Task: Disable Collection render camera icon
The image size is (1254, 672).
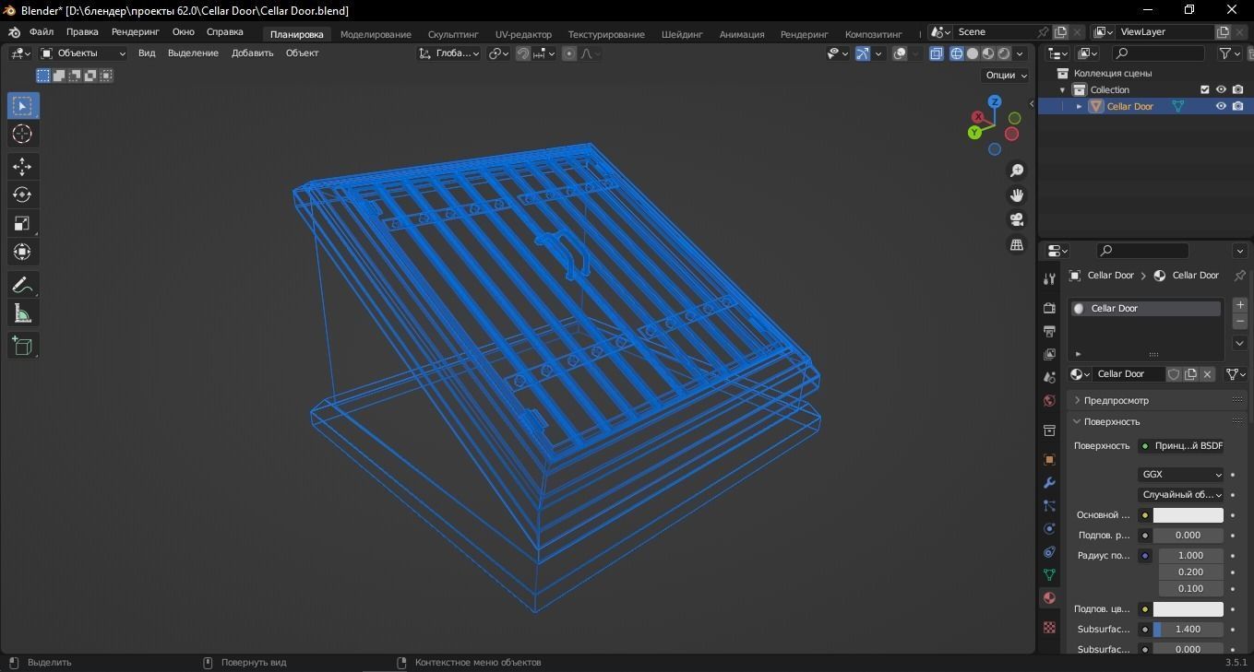Action: click(1237, 89)
